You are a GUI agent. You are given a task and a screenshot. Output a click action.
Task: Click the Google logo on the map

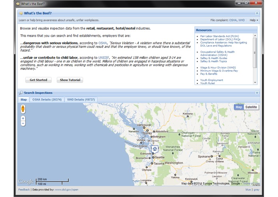click(26, 181)
